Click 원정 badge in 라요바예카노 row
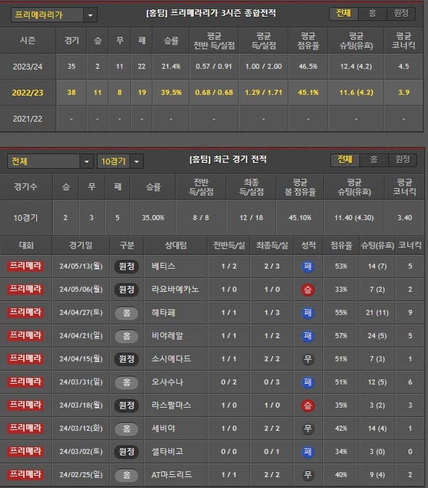Image resolution: width=428 pixels, height=488 pixels. click(x=127, y=290)
